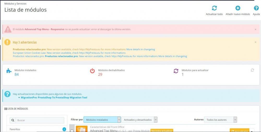Refresh module stats with the gray reload icon
261x132 pixels.
pos(252,70)
